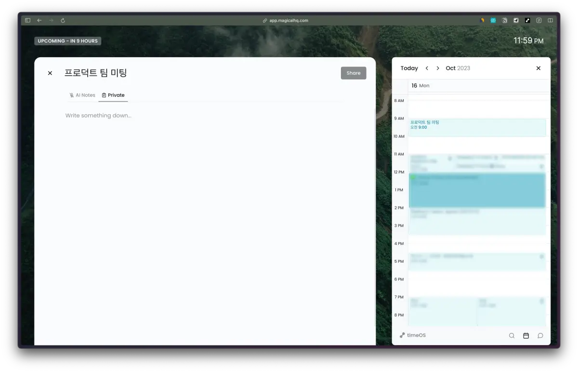The width and height of the screenshot is (578, 372).
Task: Click the paper plane extension icon
Action: pyautogui.click(x=516, y=21)
